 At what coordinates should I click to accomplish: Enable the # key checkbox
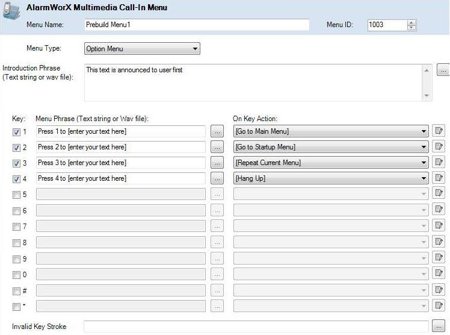coord(16,291)
